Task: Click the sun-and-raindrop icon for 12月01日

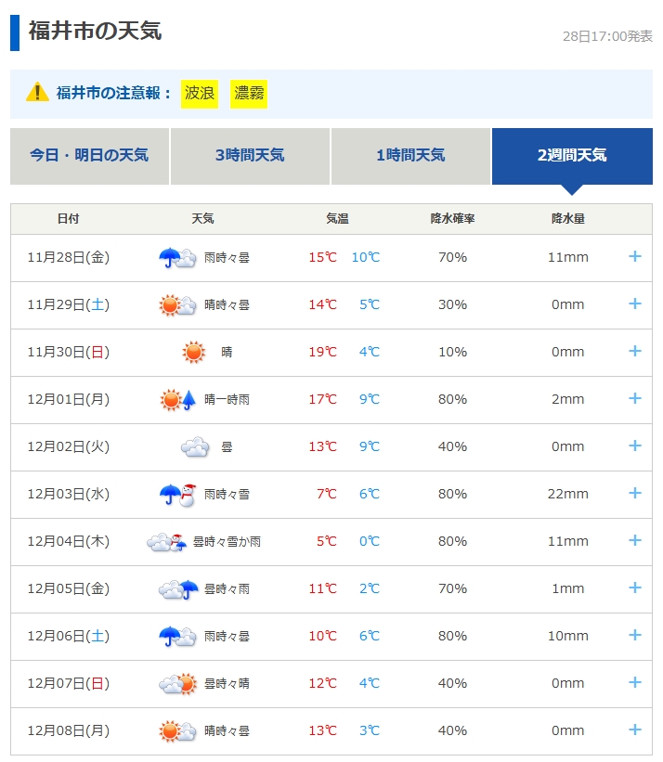Action: pyautogui.click(x=177, y=399)
